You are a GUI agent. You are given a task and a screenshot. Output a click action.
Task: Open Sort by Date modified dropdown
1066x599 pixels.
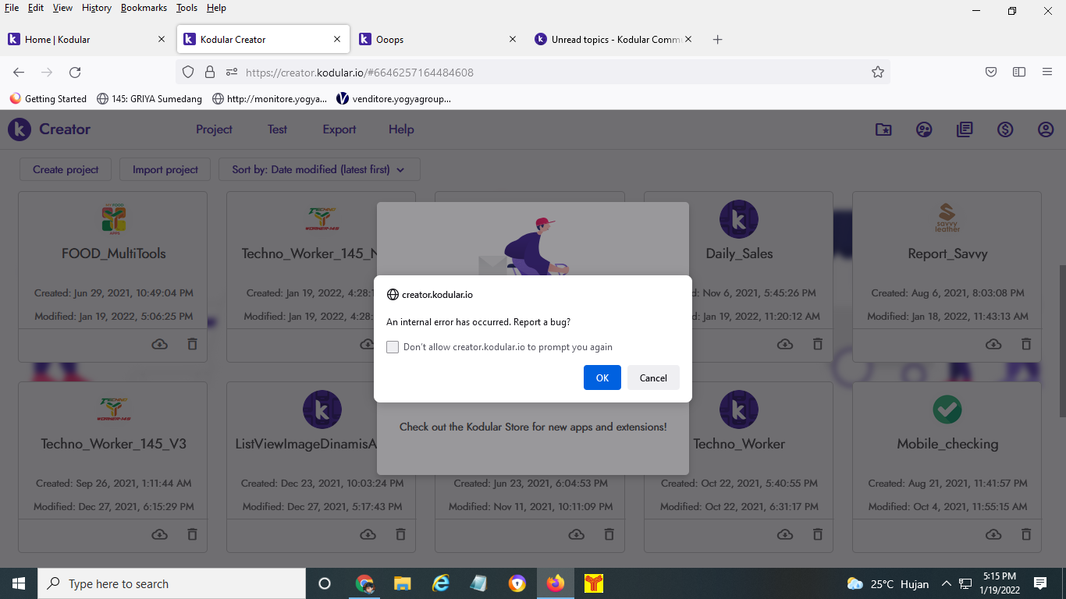coord(318,169)
